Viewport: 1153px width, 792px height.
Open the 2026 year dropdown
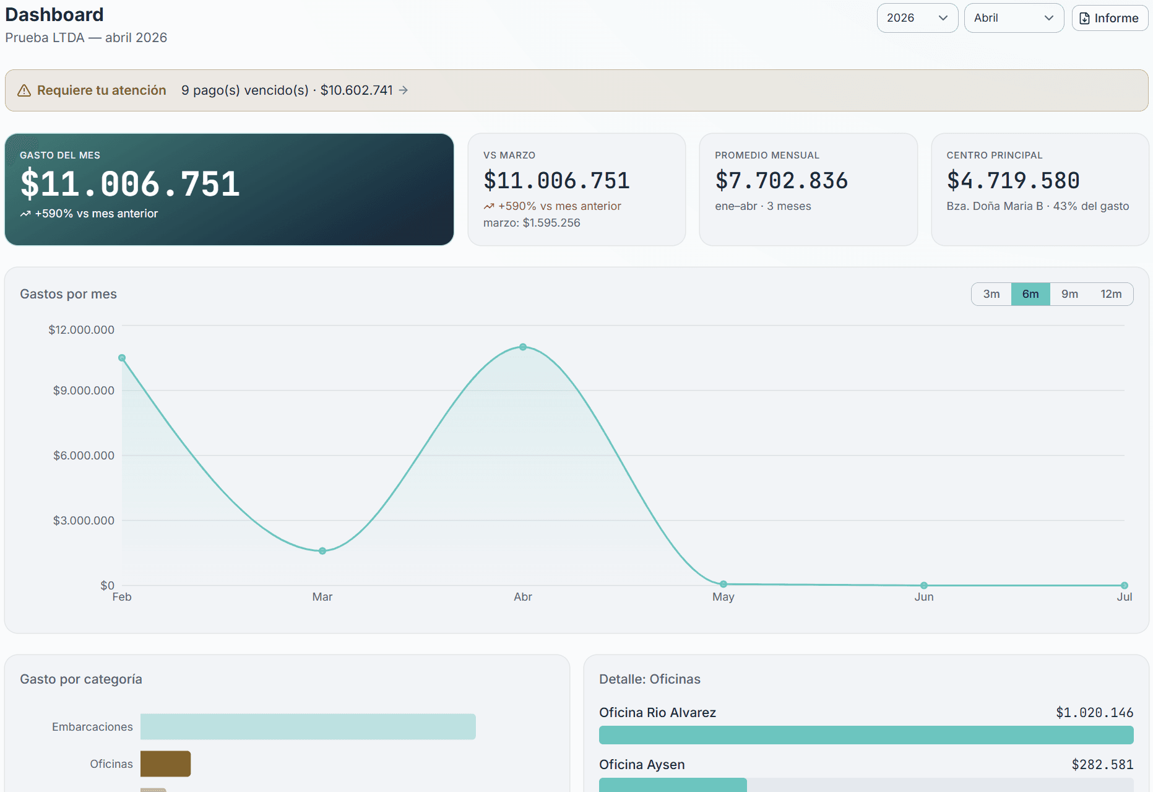917,18
